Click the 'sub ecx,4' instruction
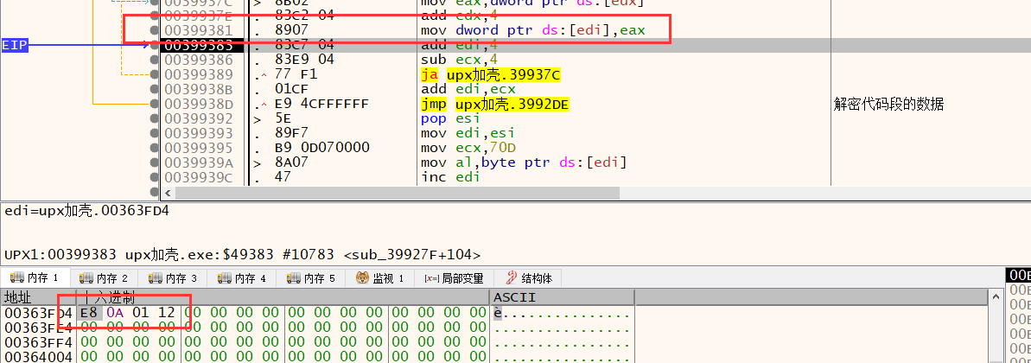 click(461, 60)
